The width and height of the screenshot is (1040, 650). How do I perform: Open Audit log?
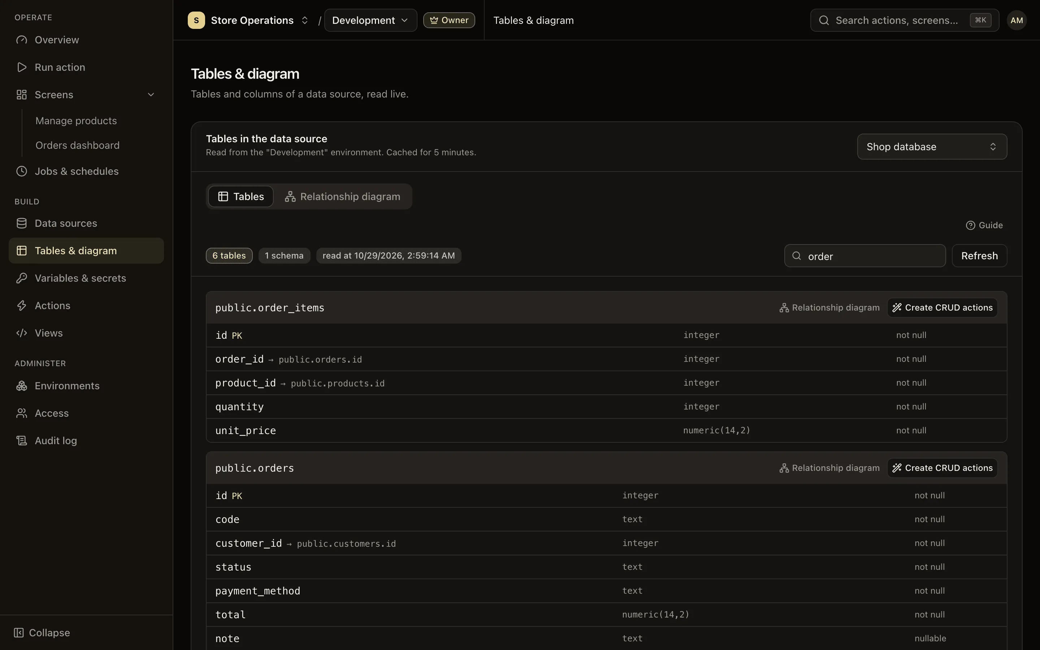click(x=86, y=441)
